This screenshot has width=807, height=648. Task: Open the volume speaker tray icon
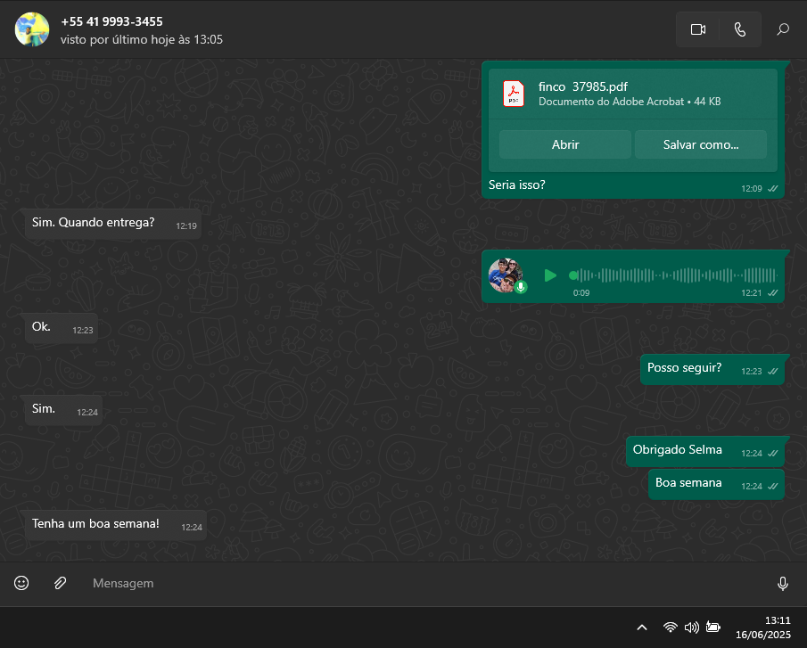[x=691, y=627]
